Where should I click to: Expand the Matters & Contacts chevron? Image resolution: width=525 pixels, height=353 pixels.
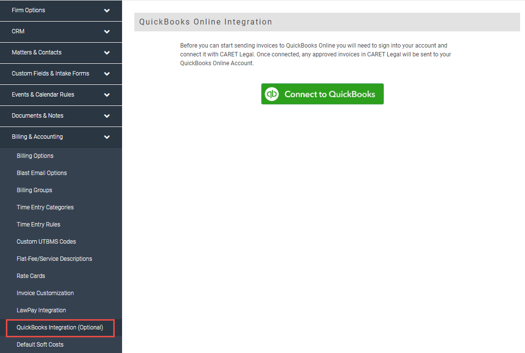click(107, 52)
